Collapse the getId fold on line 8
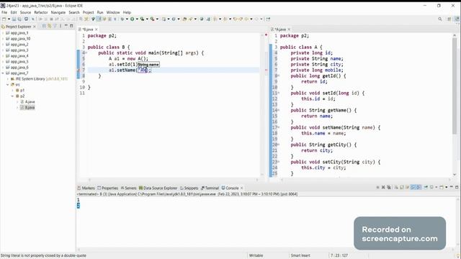The image size is (461, 259). (279, 76)
